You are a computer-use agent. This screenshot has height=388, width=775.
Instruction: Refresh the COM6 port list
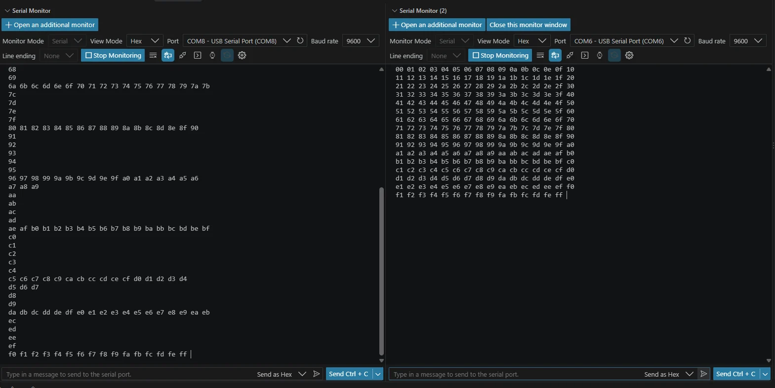pos(688,40)
